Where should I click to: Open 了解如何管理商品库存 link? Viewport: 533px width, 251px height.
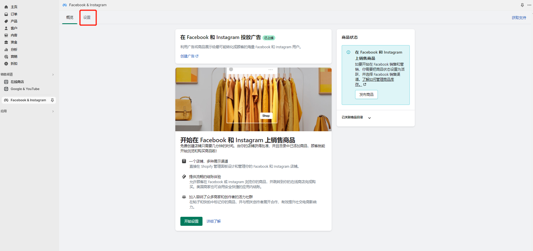[375, 82]
